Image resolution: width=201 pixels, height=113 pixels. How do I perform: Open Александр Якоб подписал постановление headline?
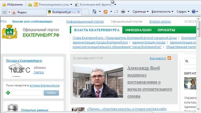coord(150,82)
